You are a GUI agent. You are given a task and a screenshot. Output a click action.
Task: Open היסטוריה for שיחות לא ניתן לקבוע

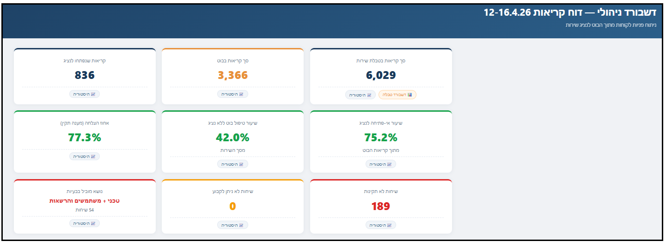click(x=232, y=225)
